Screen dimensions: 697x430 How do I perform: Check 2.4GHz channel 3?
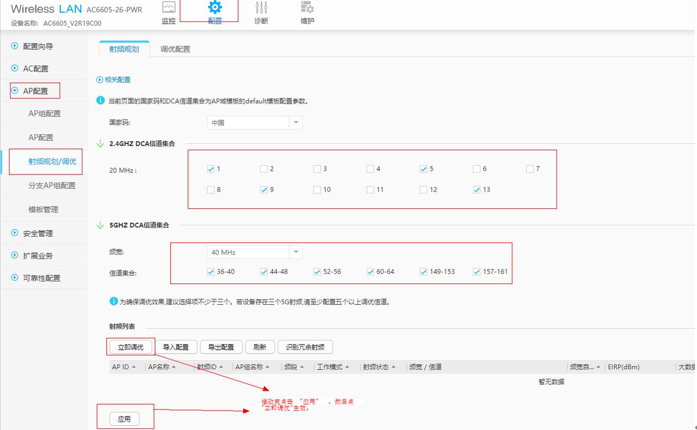(x=317, y=169)
